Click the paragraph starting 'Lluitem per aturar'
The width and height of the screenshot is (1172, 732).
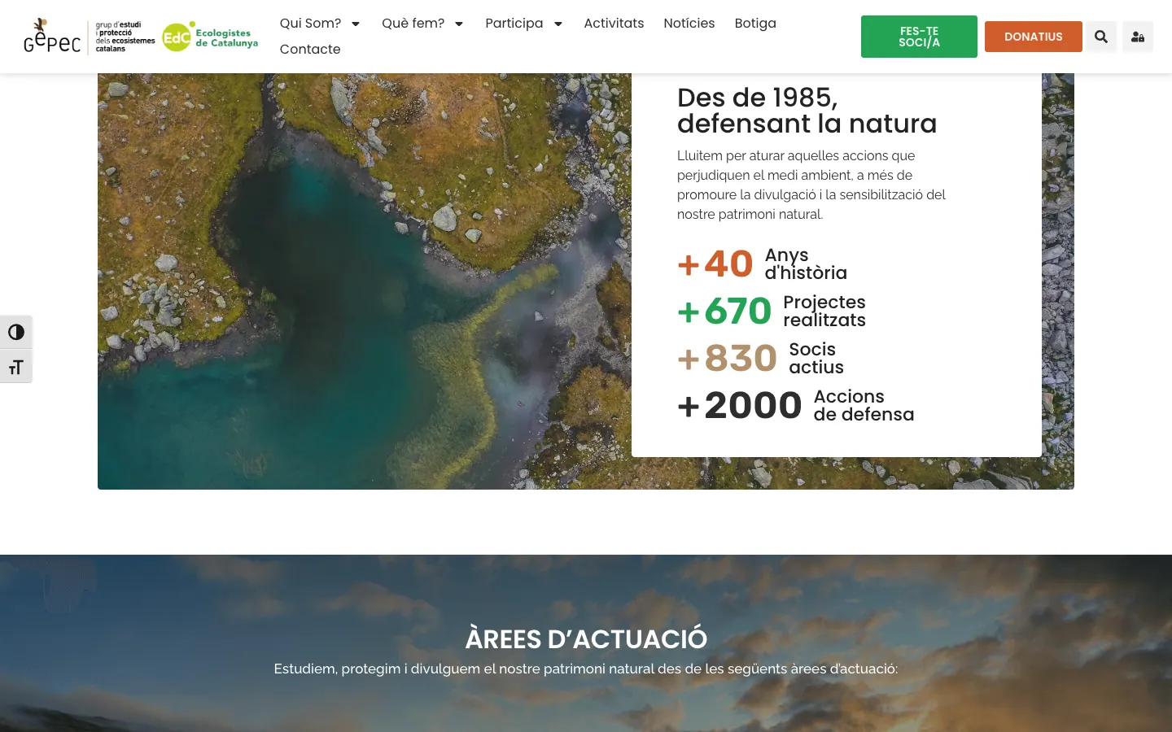click(x=811, y=185)
